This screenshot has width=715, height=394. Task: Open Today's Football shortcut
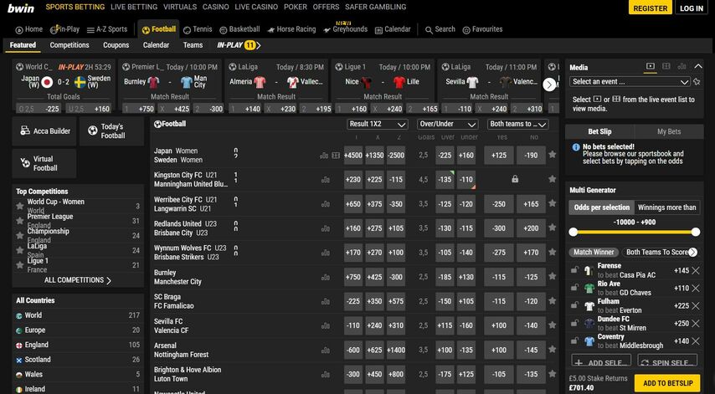tap(111, 131)
